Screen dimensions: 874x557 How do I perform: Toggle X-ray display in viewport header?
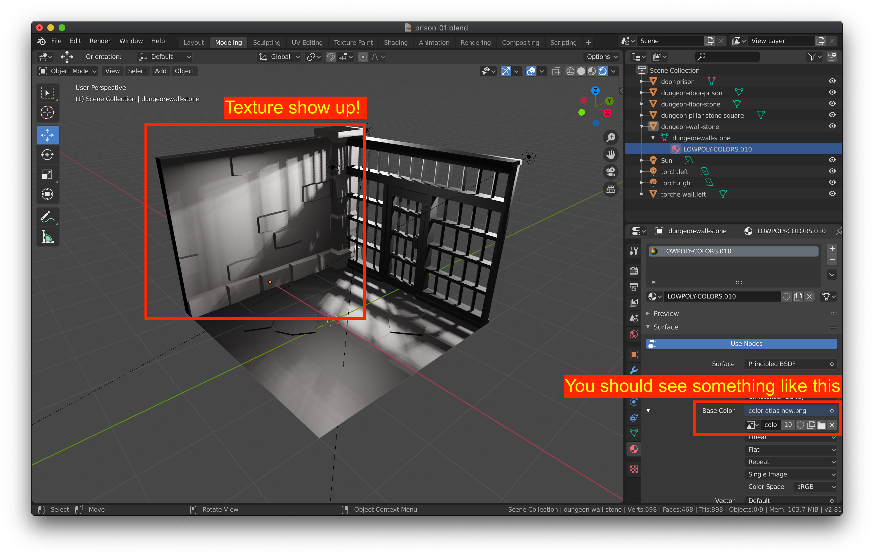[556, 71]
